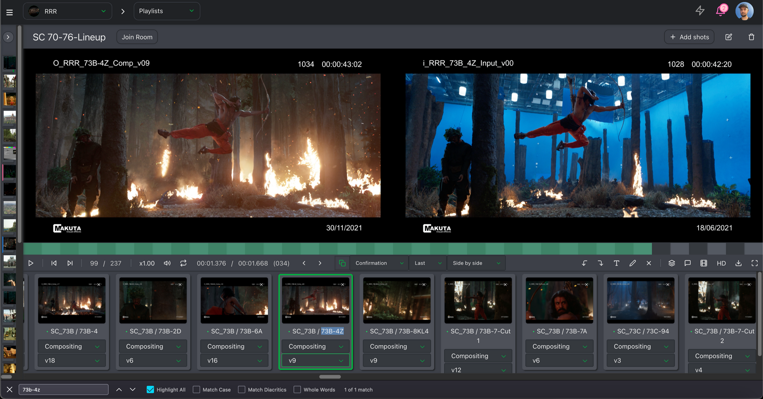Open the comments panel icon
This screenshot has height=399, width=763.
[x=687, y=263]
